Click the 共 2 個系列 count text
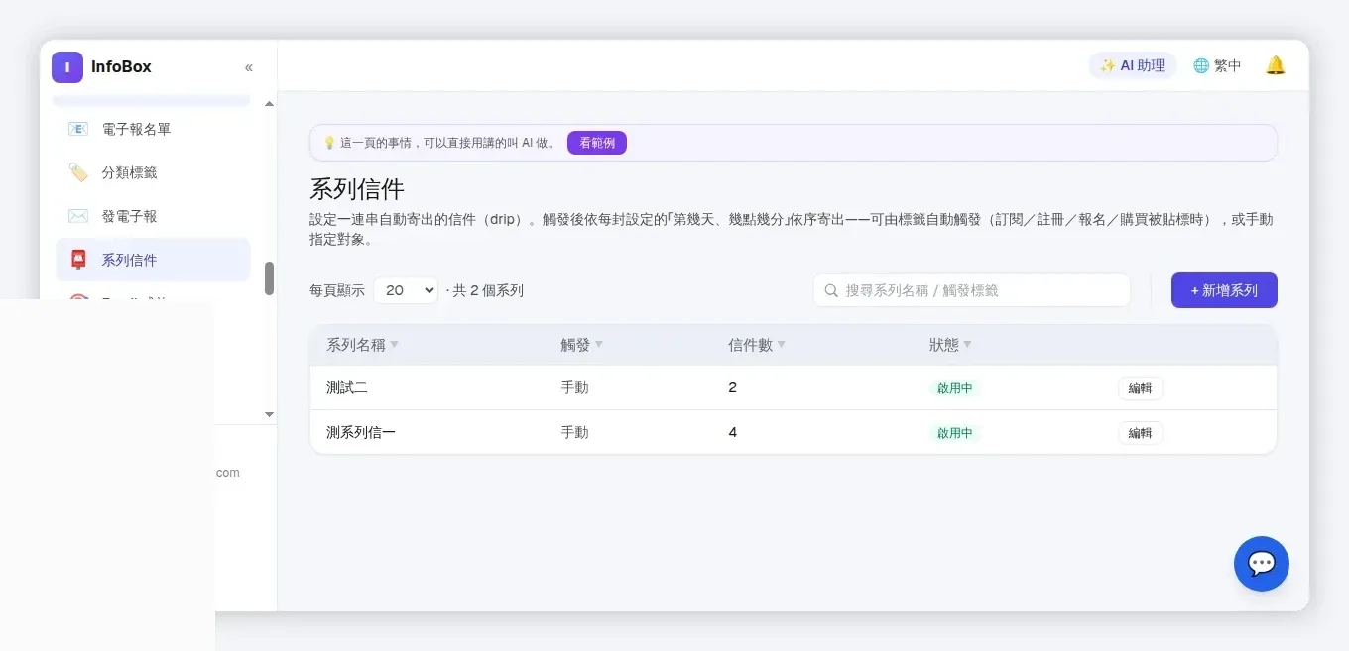Viewport: 1349px width, 651px height. [x=487, y=290]
